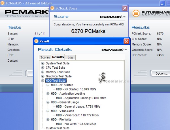Close the PCMark Score window
The image size is (170, 130).
(x=125, y=8)
